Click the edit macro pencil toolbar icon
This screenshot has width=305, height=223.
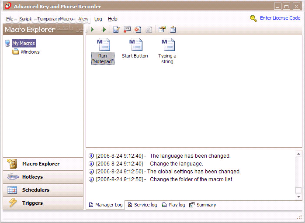click(116, 30)
